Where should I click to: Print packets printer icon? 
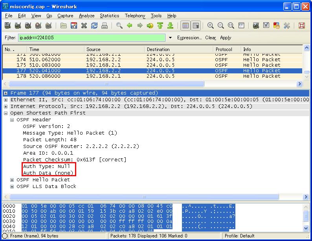click(105, 26)
